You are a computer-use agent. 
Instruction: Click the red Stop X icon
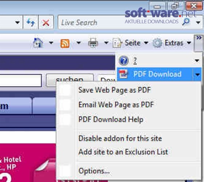coord(46,23)
